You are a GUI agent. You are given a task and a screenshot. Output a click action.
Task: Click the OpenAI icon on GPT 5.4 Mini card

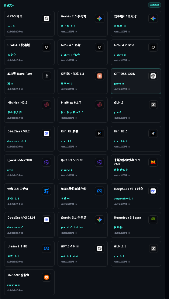(100, 248)
